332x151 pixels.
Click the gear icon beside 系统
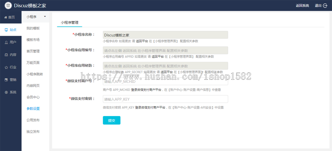(x=6, y=92)
